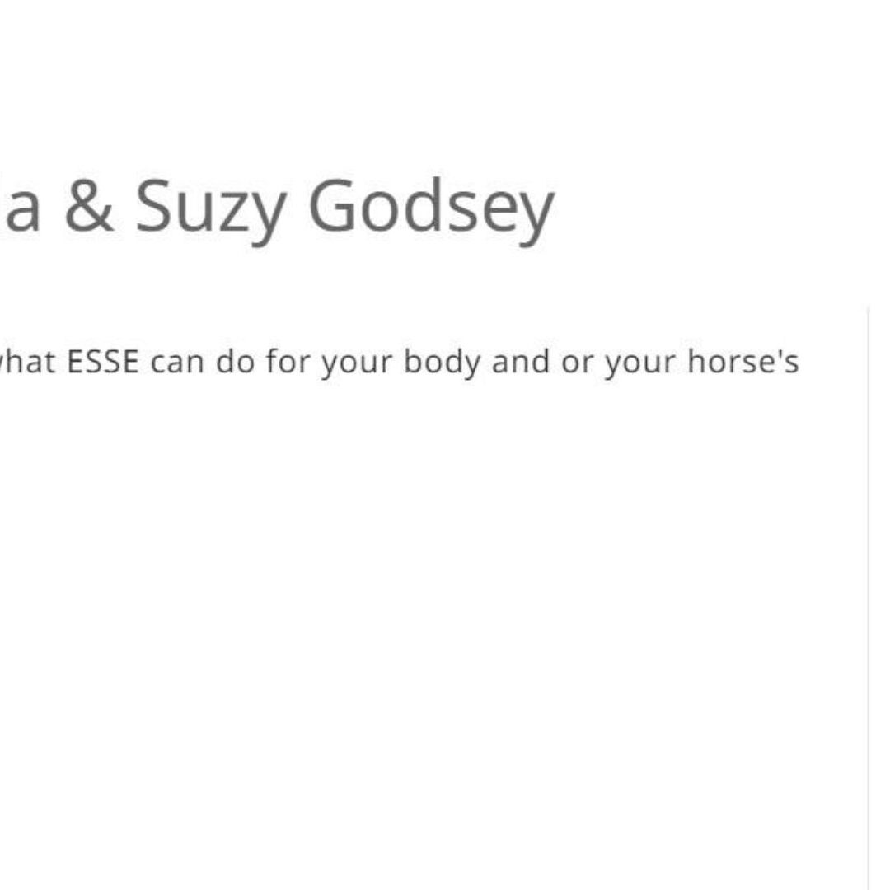Click the name "Suzy" in the heading
This screenshot has height=890, width=890.
[209, 208]
